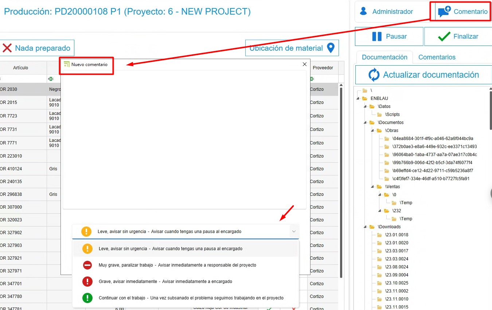Viewport: 492px width, 310px height.
Task: Collapse the ENBLAU tree node
Action: pyautogui.click(x=358, y=98)
